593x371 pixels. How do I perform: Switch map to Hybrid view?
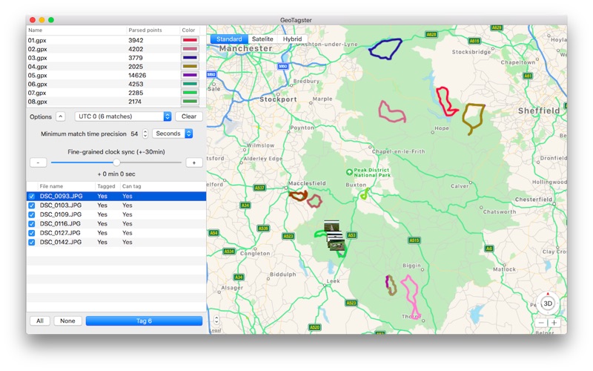(x=292, y=39)
